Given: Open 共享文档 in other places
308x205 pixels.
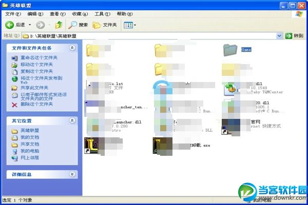Looking at the screenshot, I should point(30,144).
